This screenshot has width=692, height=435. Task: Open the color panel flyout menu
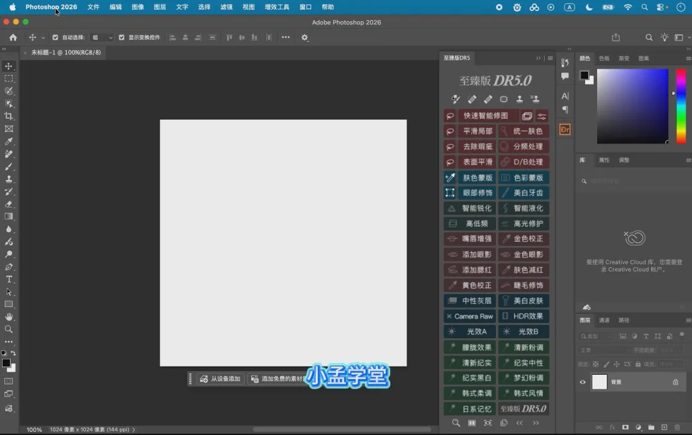click(688, 58)
